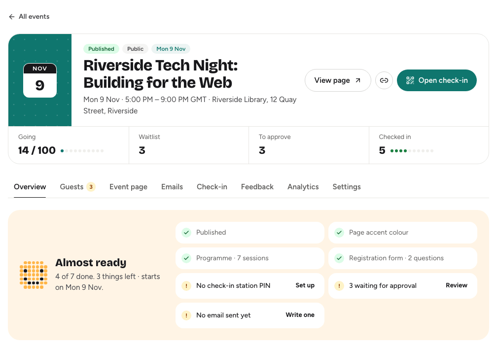Open the Settings tab
The image size is (497, 348).
tap(347, 187)
